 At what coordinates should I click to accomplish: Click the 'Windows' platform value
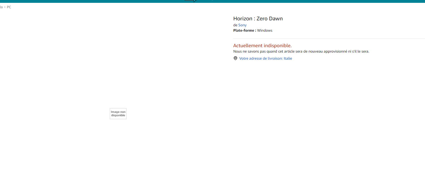point(265,31)
